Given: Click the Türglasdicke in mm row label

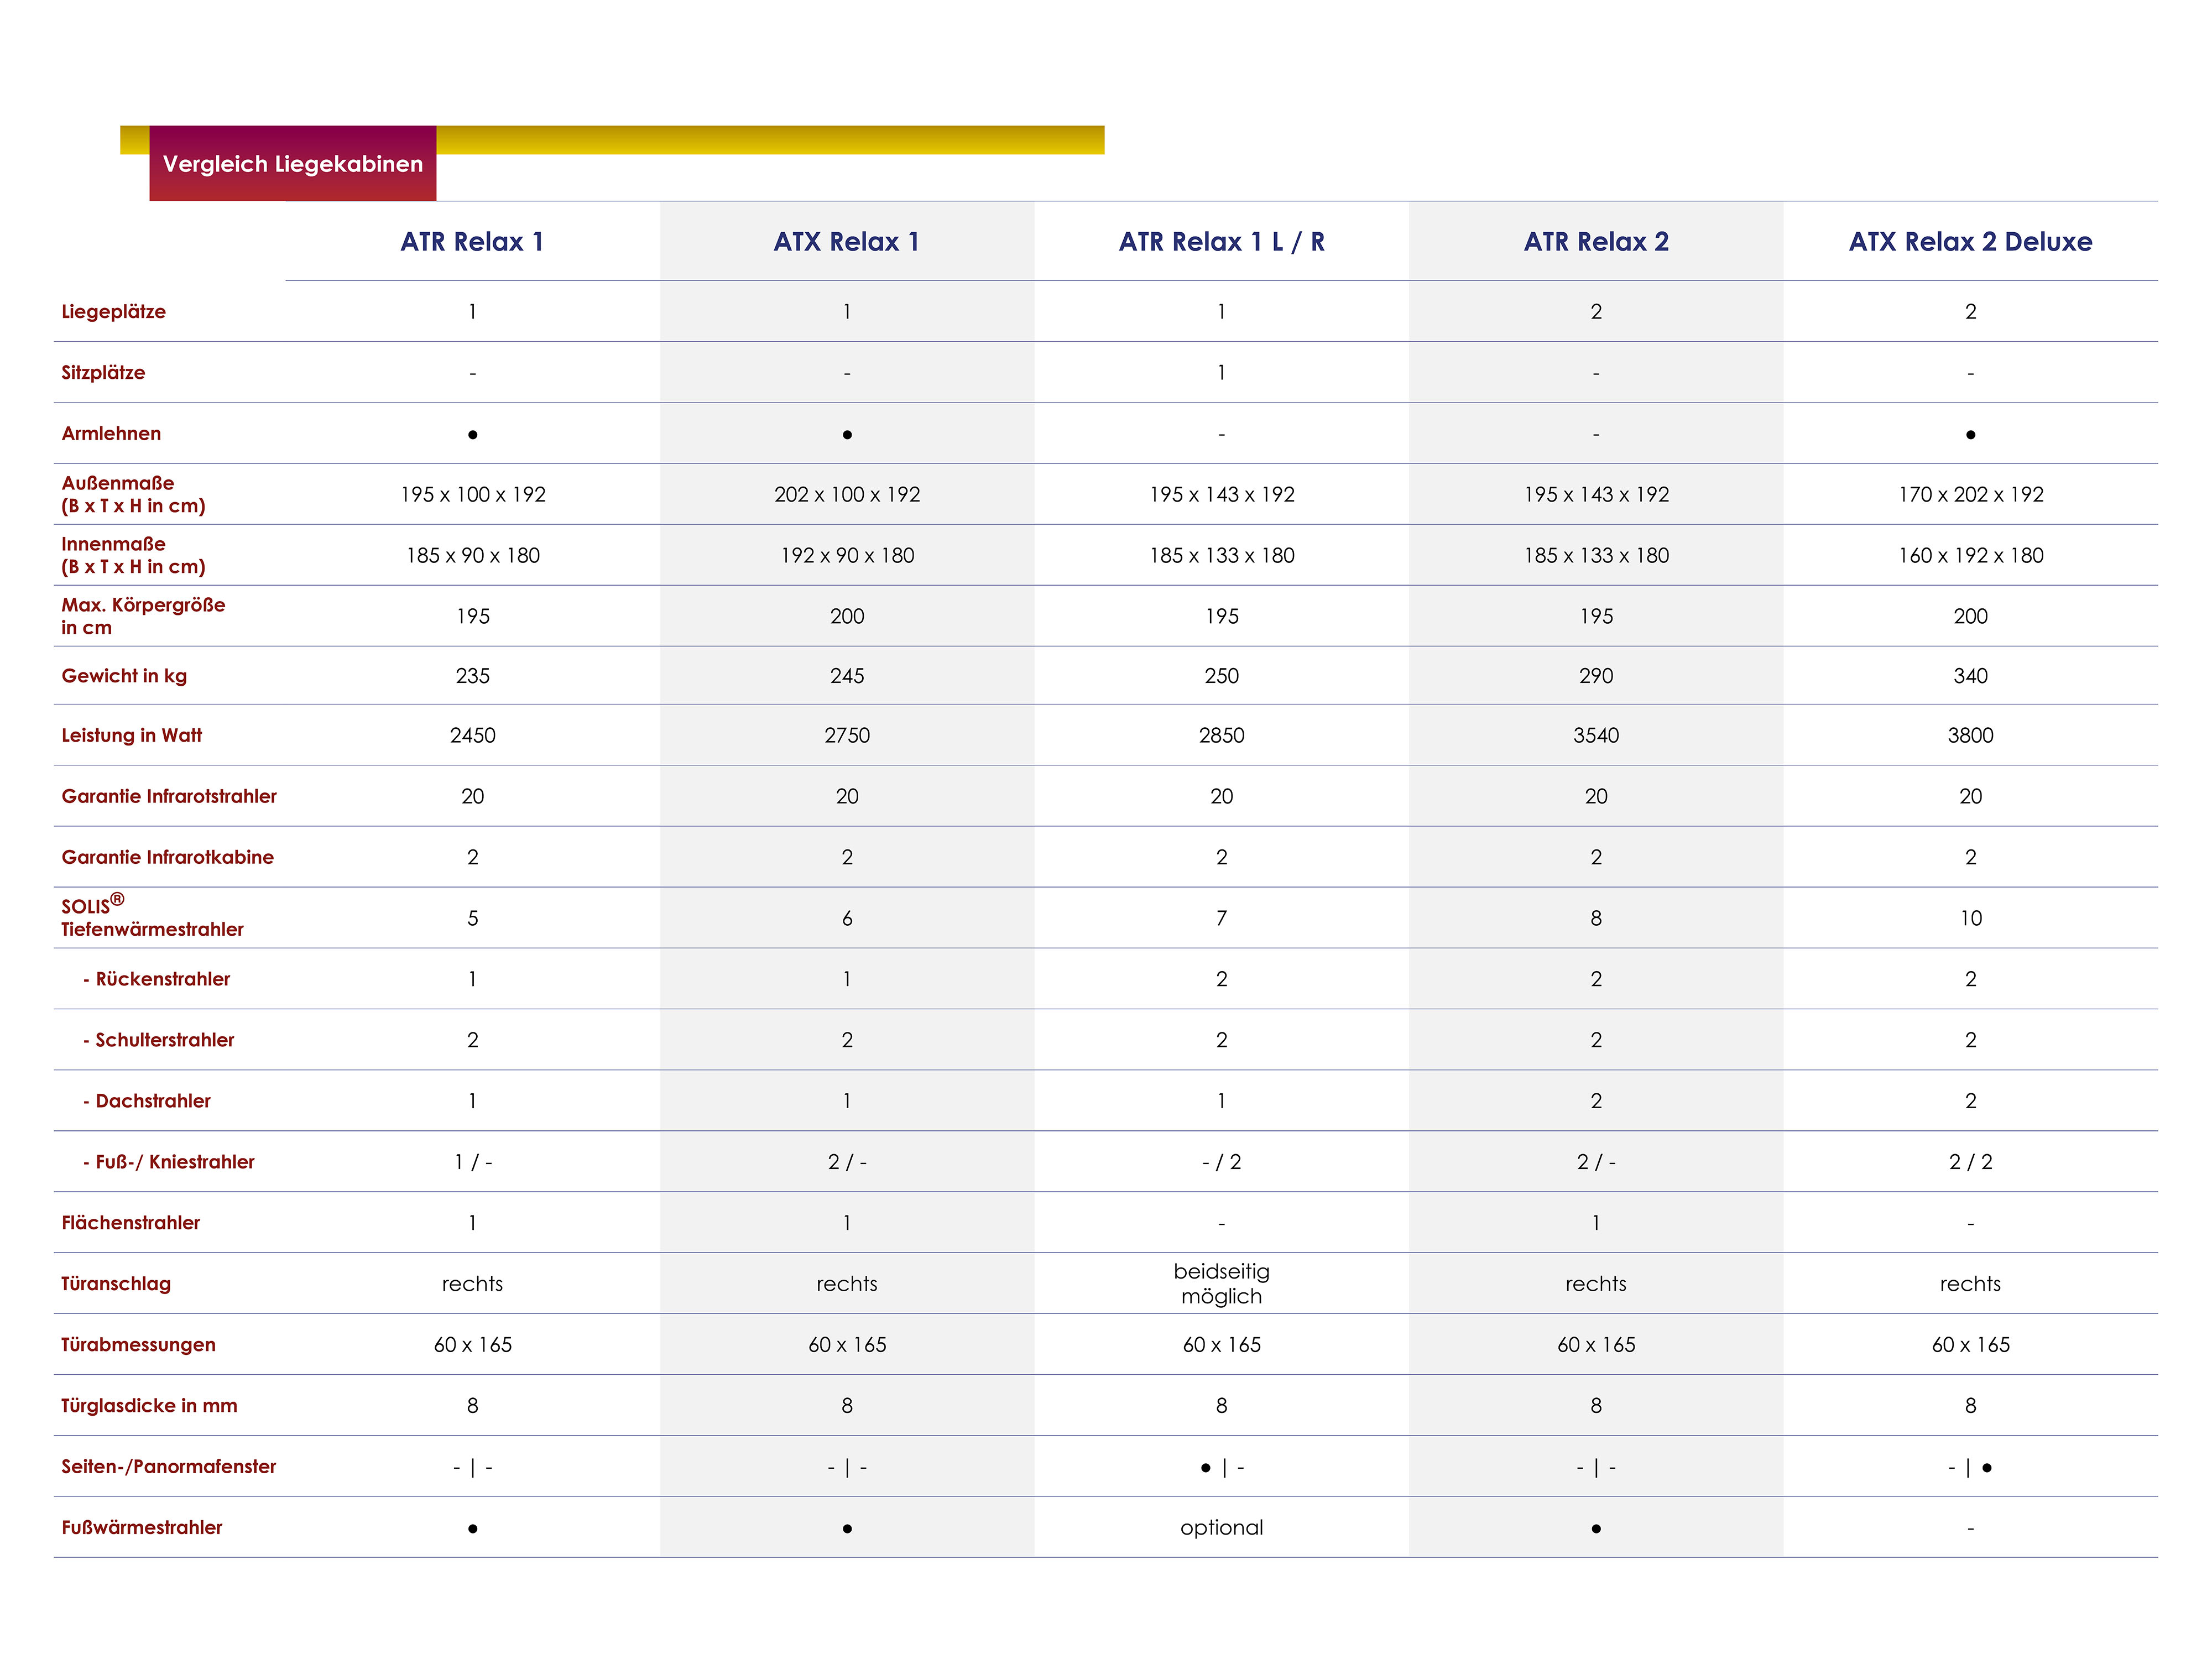Looking at the screenshot, I should (x=149, y=1406).
